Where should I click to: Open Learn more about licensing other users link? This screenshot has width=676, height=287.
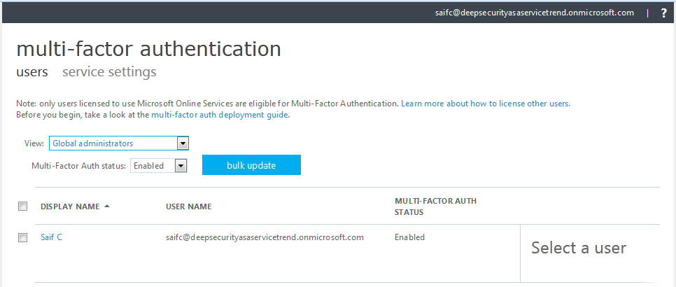[485, 104]
